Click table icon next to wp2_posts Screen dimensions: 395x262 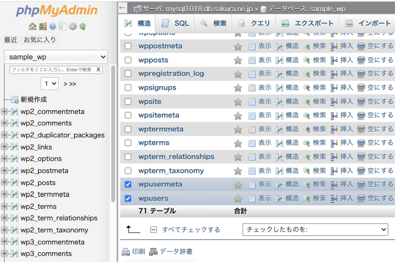pyautogui.click(x=15, y=182)
